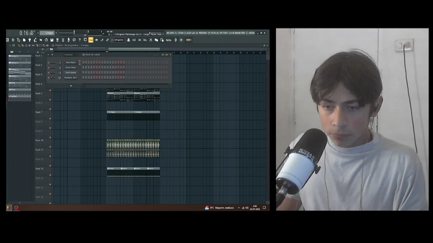Image resolution: width=433 pixels, height=243 pixels.
Task: Click the yellow highlighted toolbar icon
Action: click(91, 40)
